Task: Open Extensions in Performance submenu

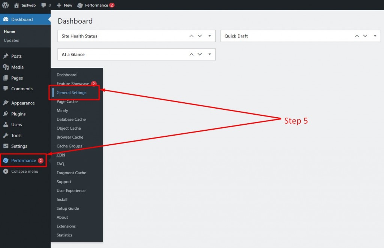Action: 66,226
